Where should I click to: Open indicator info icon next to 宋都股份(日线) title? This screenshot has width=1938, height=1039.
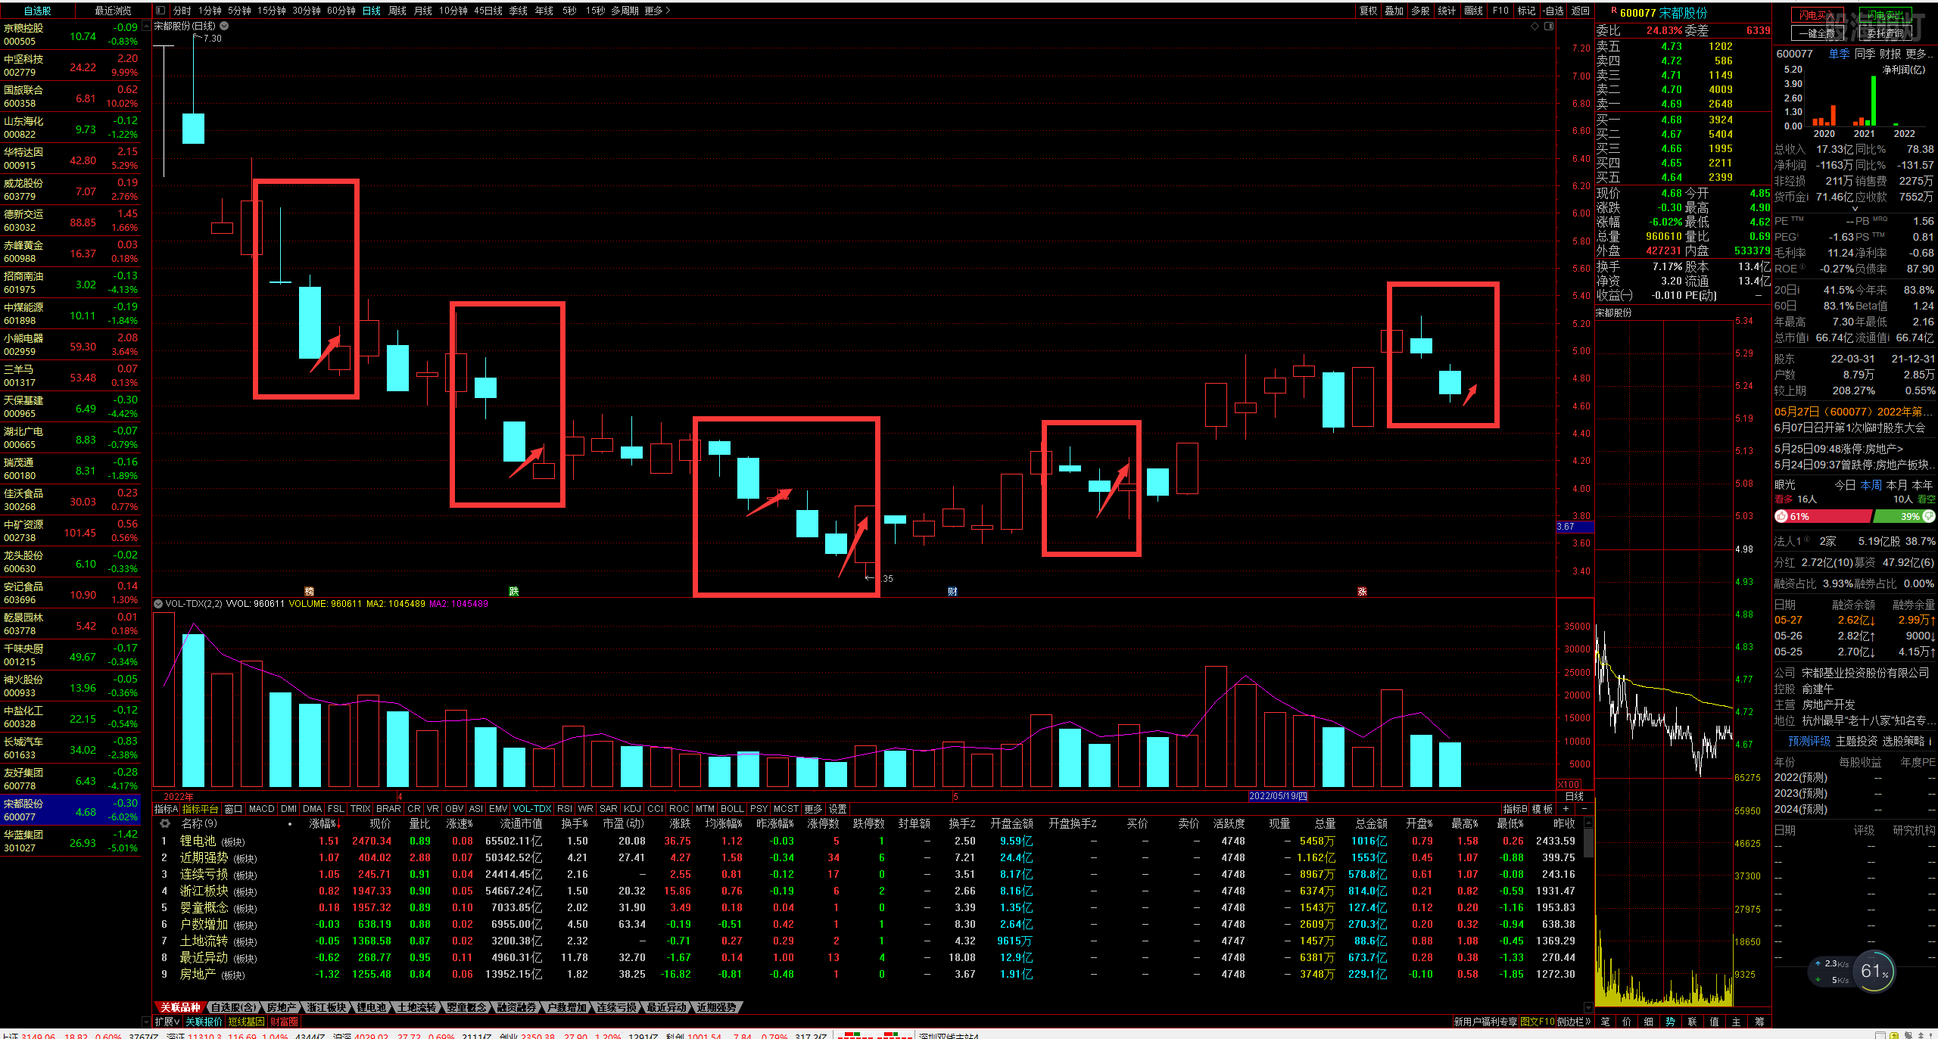(x=224, y=26)
